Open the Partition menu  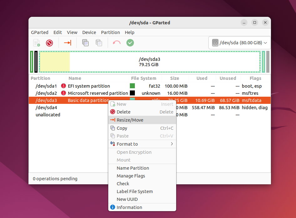point(110,32)
